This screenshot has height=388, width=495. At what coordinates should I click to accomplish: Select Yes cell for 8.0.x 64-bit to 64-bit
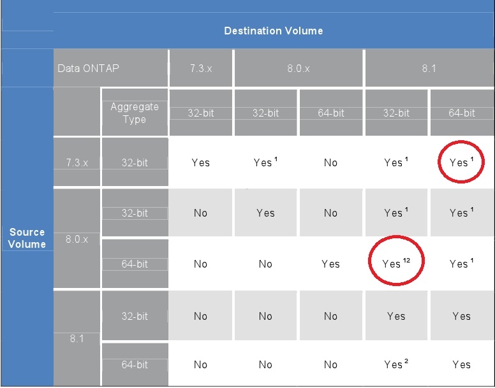[331, 264]
